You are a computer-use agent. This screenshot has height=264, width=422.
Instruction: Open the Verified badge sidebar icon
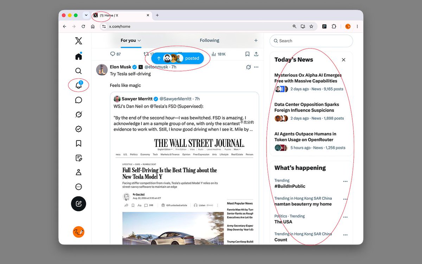78,129
